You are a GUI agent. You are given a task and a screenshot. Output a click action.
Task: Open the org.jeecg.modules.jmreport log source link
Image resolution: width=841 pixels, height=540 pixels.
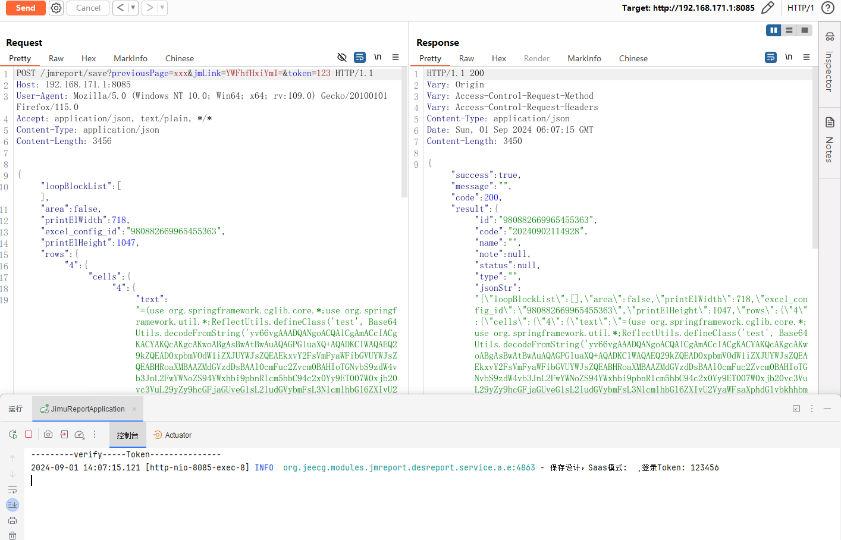[x=409, y=468]
